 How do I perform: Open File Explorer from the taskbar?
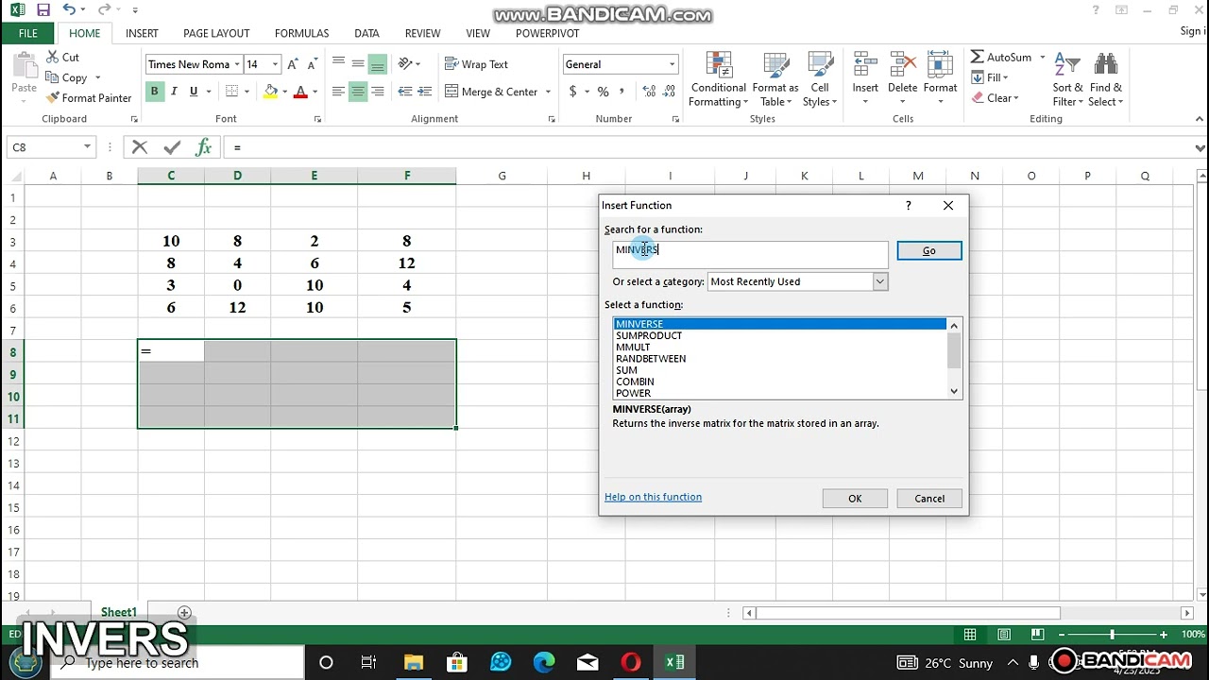point(413,662)
